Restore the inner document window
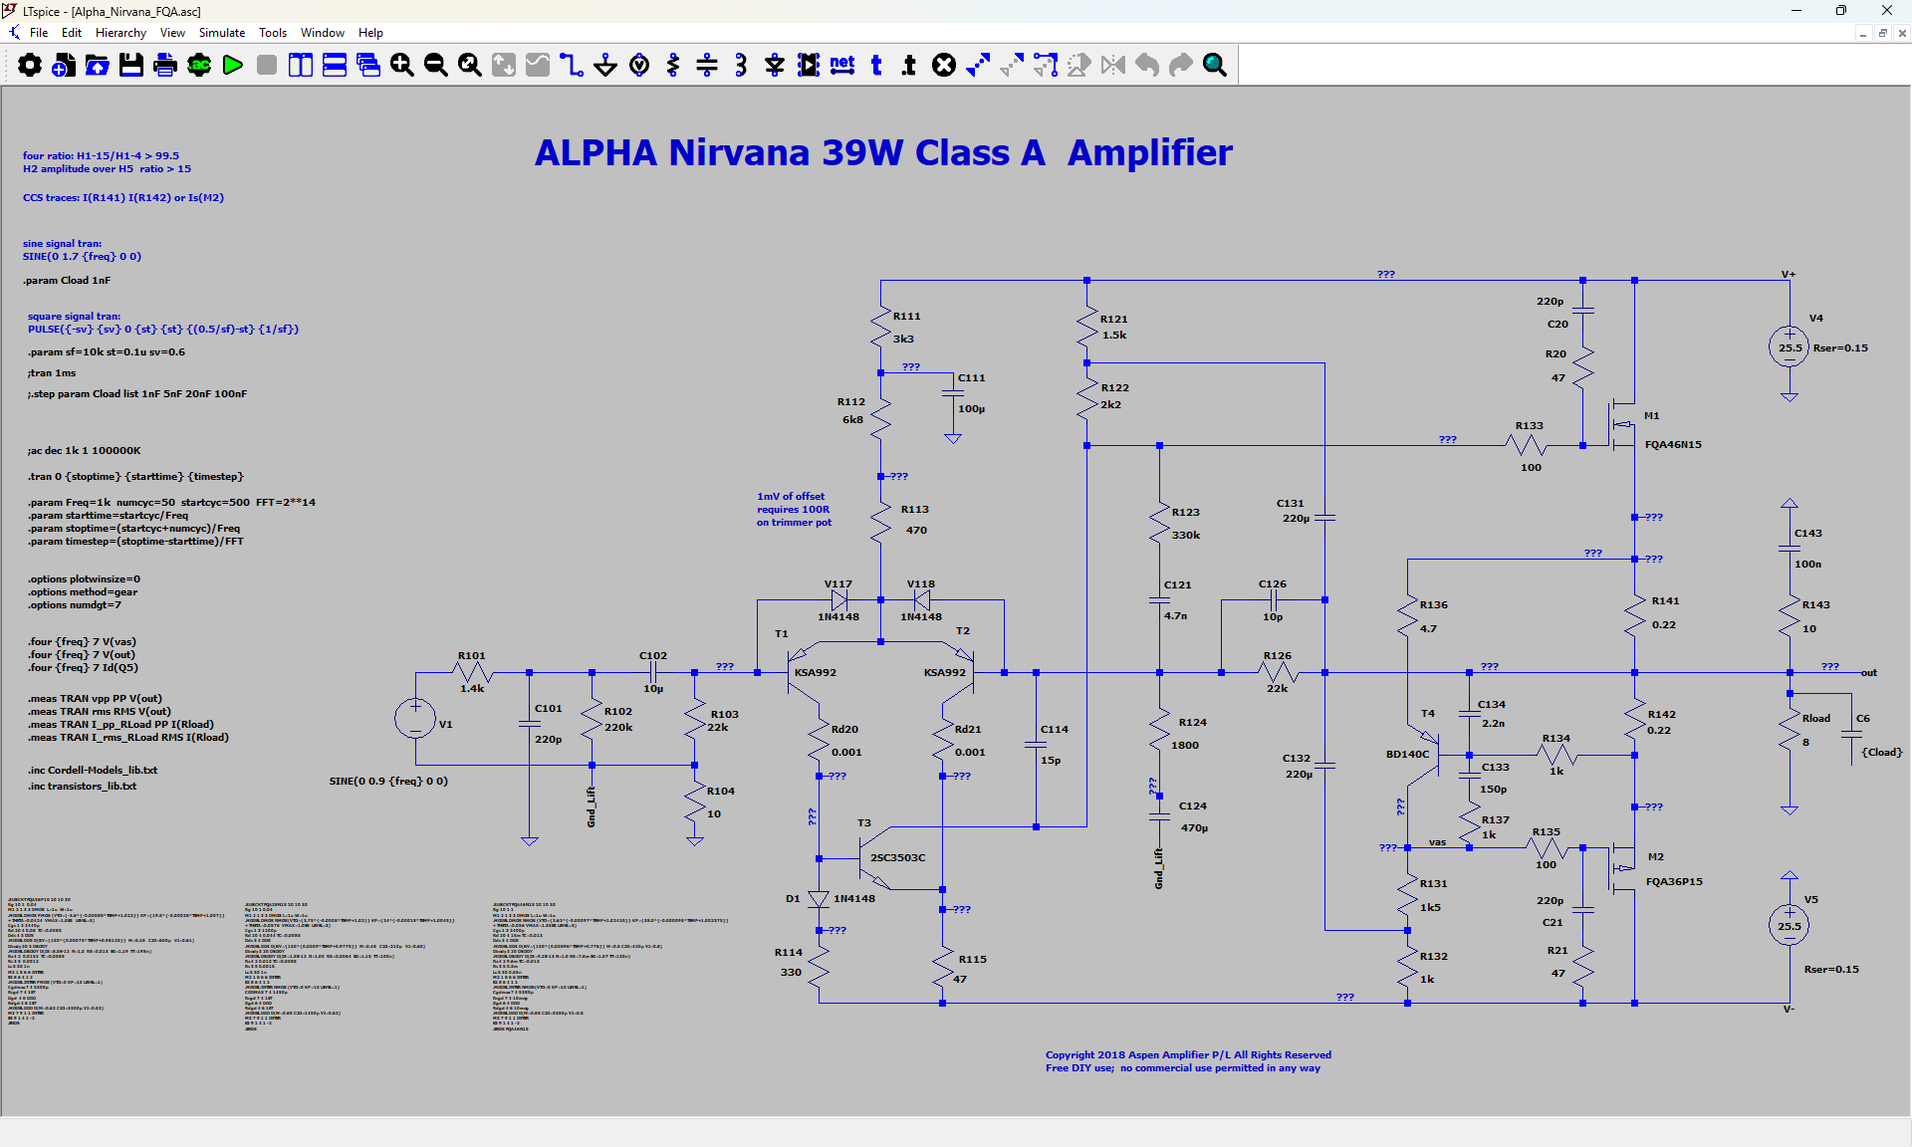The width and height of the screenshot is (1912, 1147). 1882,33
